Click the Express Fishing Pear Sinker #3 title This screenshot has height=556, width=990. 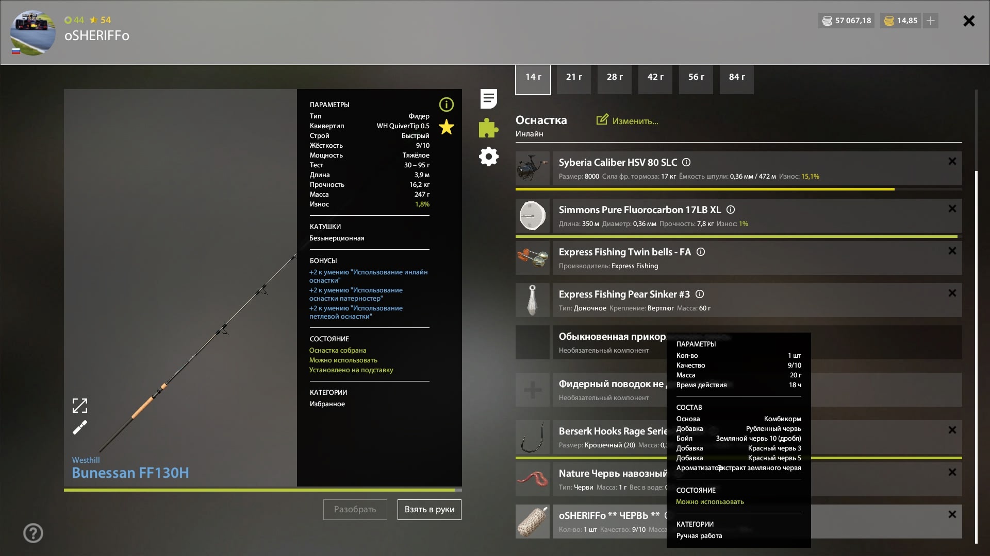click(x=624, y=294)
